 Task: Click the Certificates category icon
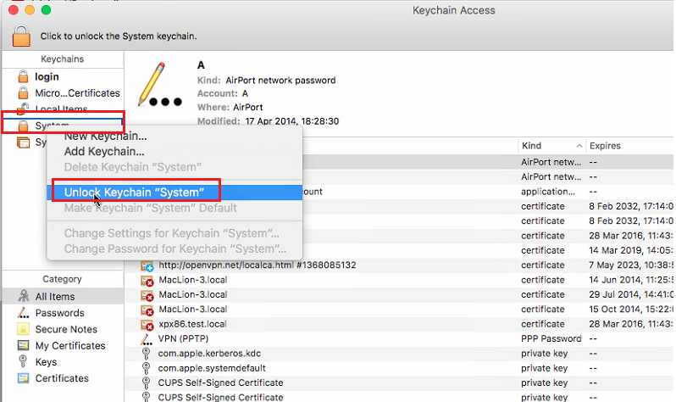click(23, 378)
